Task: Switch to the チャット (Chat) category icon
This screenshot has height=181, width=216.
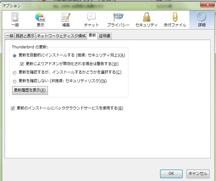Action: (91, 20)
